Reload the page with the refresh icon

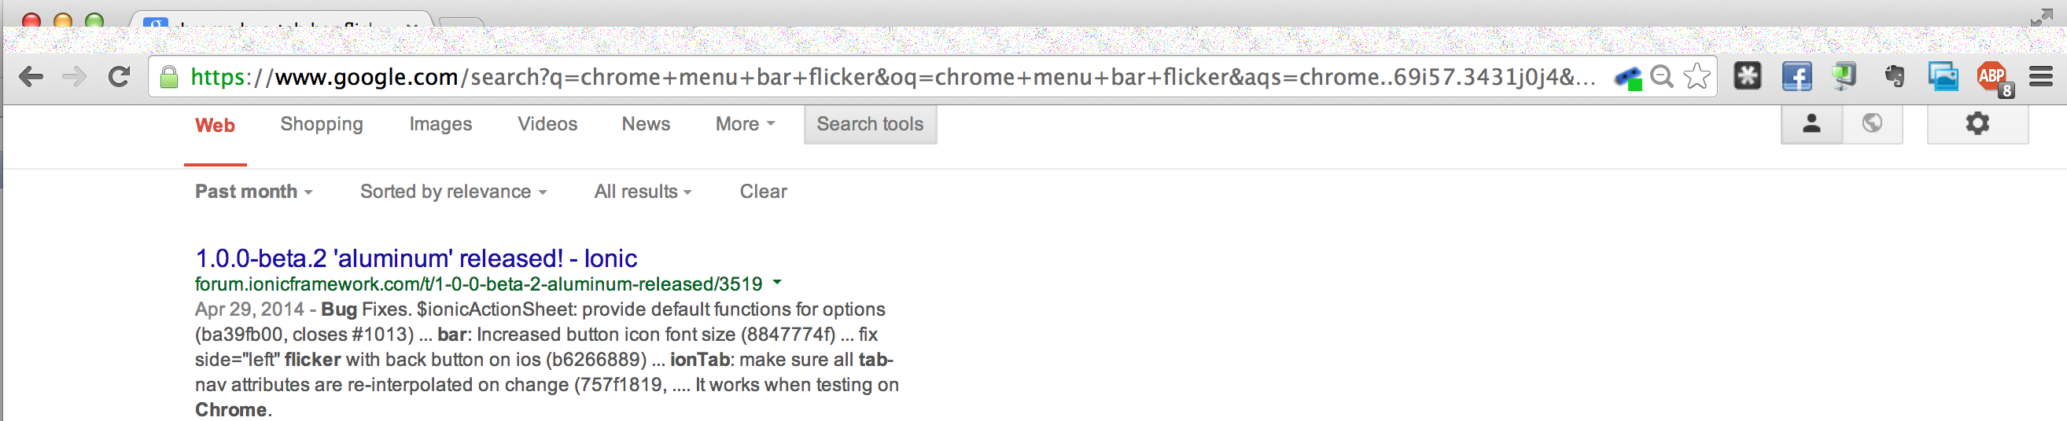point(120,77)
